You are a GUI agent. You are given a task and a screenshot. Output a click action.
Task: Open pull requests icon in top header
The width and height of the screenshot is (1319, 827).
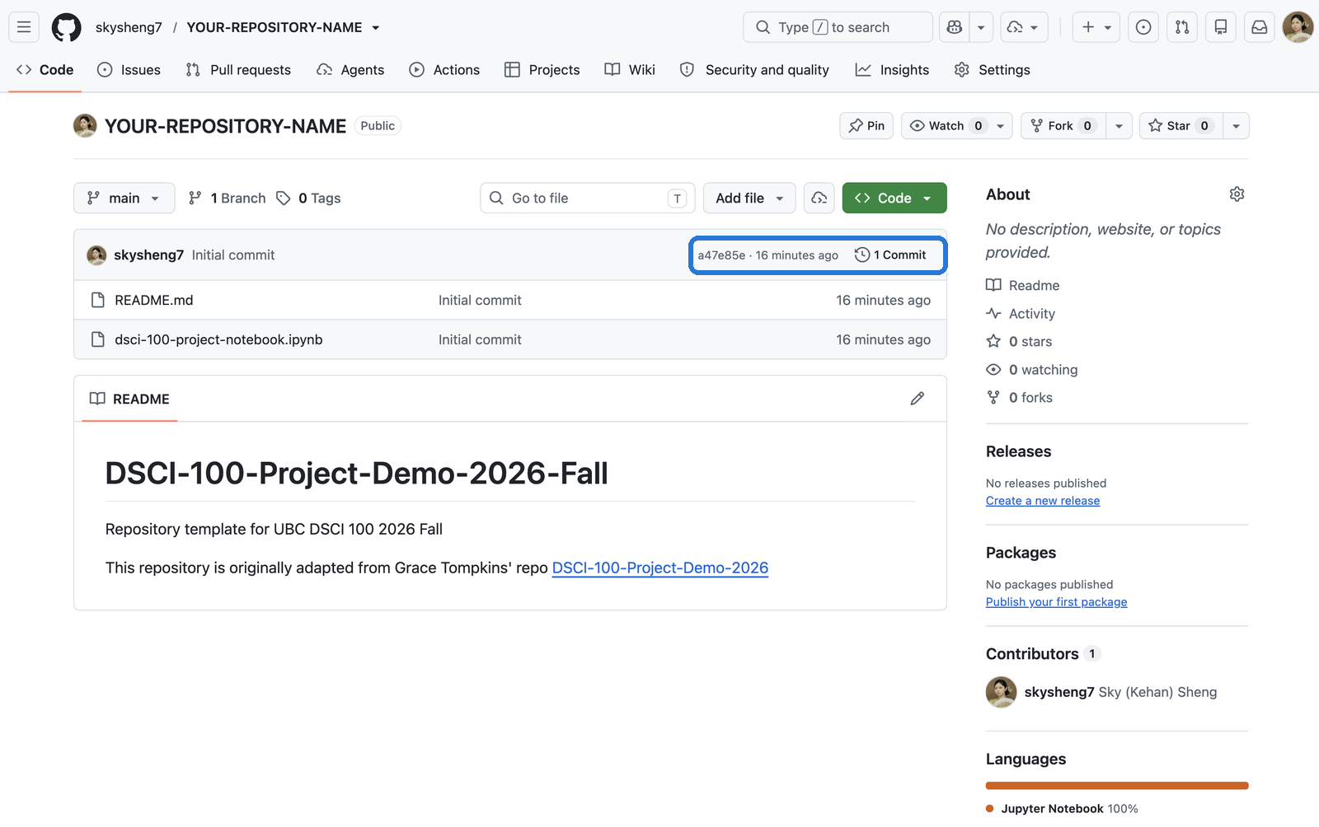1182,27
